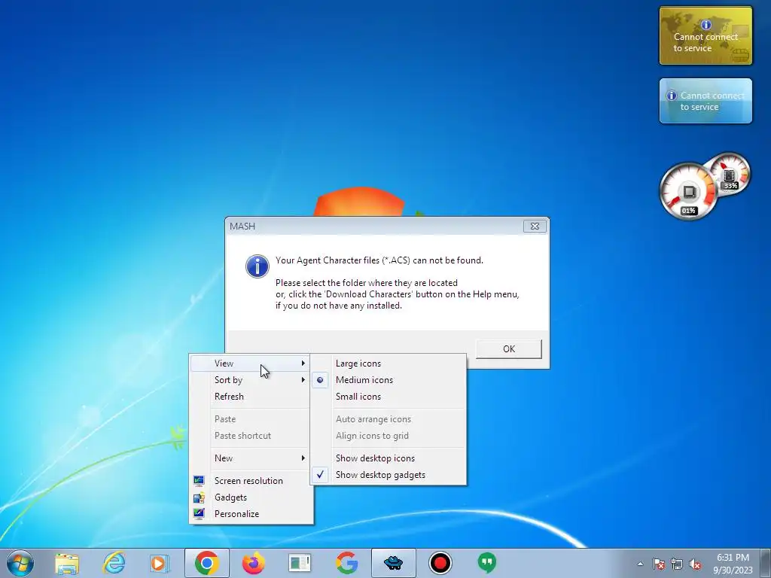The width and height of the screenshot is (771, 578).
Task: Launch Internet Explorer from the taskbar
Action: 114,563
